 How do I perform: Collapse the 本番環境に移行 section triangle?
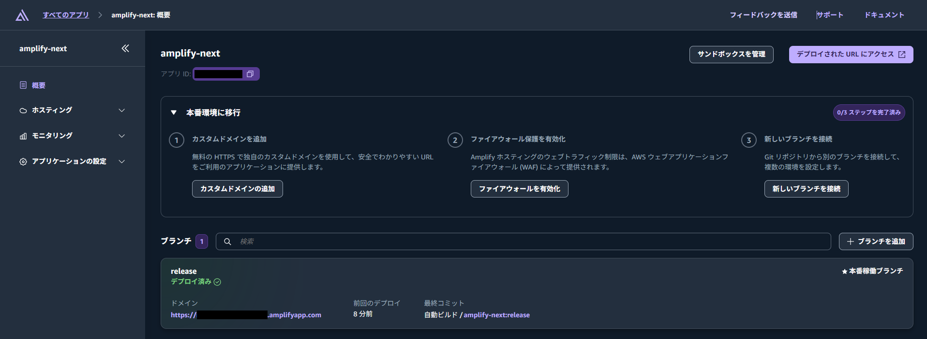pos(174,113)
